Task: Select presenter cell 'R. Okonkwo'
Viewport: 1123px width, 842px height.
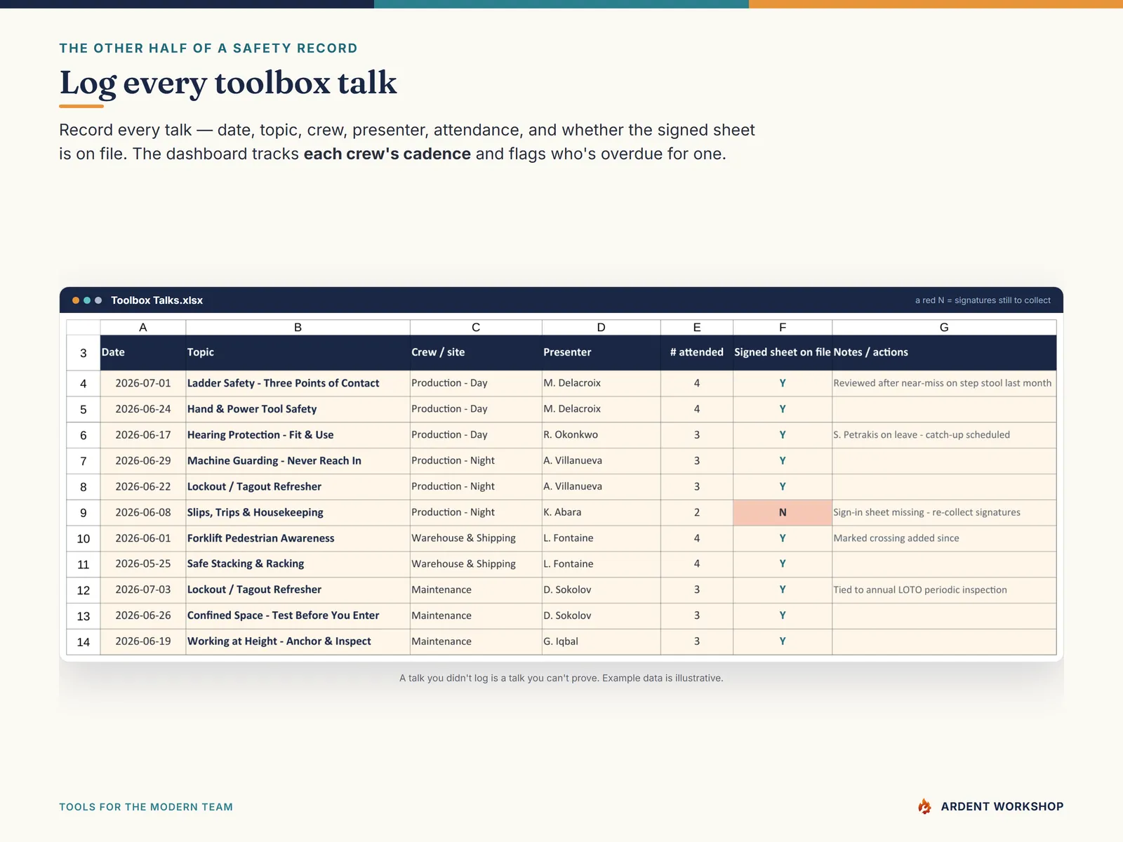Action: point(601,435)
